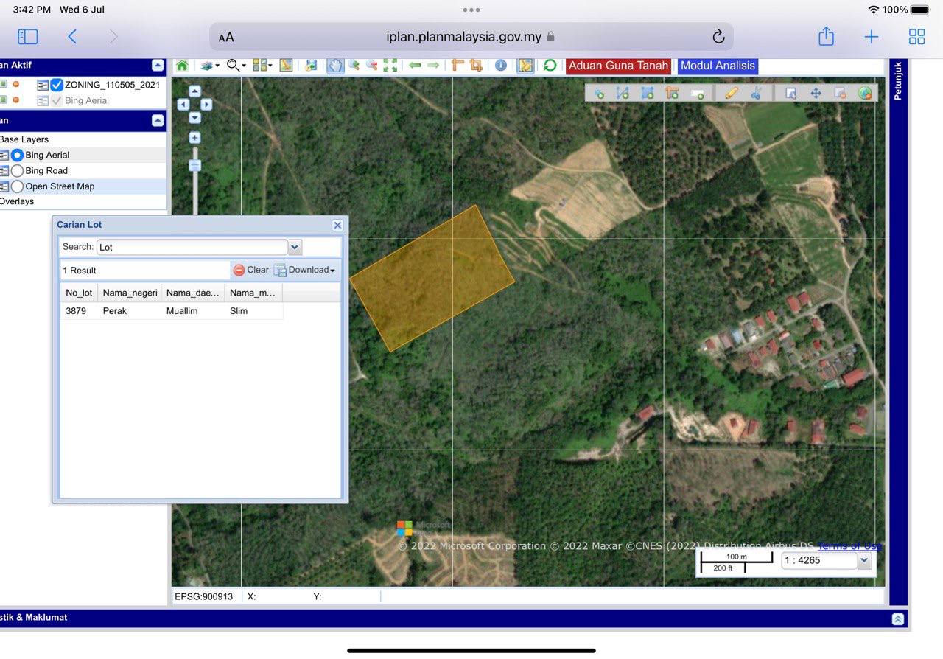Click the map zoom slider handle
This screenshot has height=659, width=943.
(x=194, y=165)
